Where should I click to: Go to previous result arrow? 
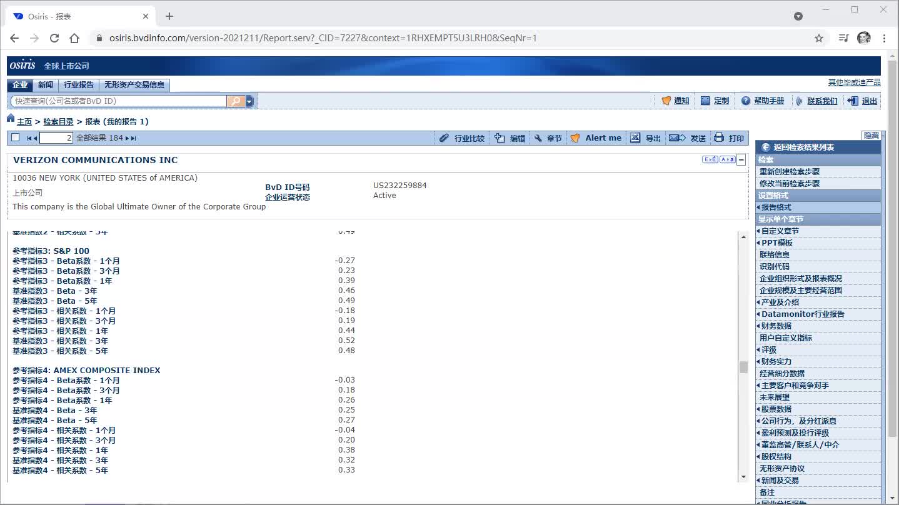[x=35, y=138]
